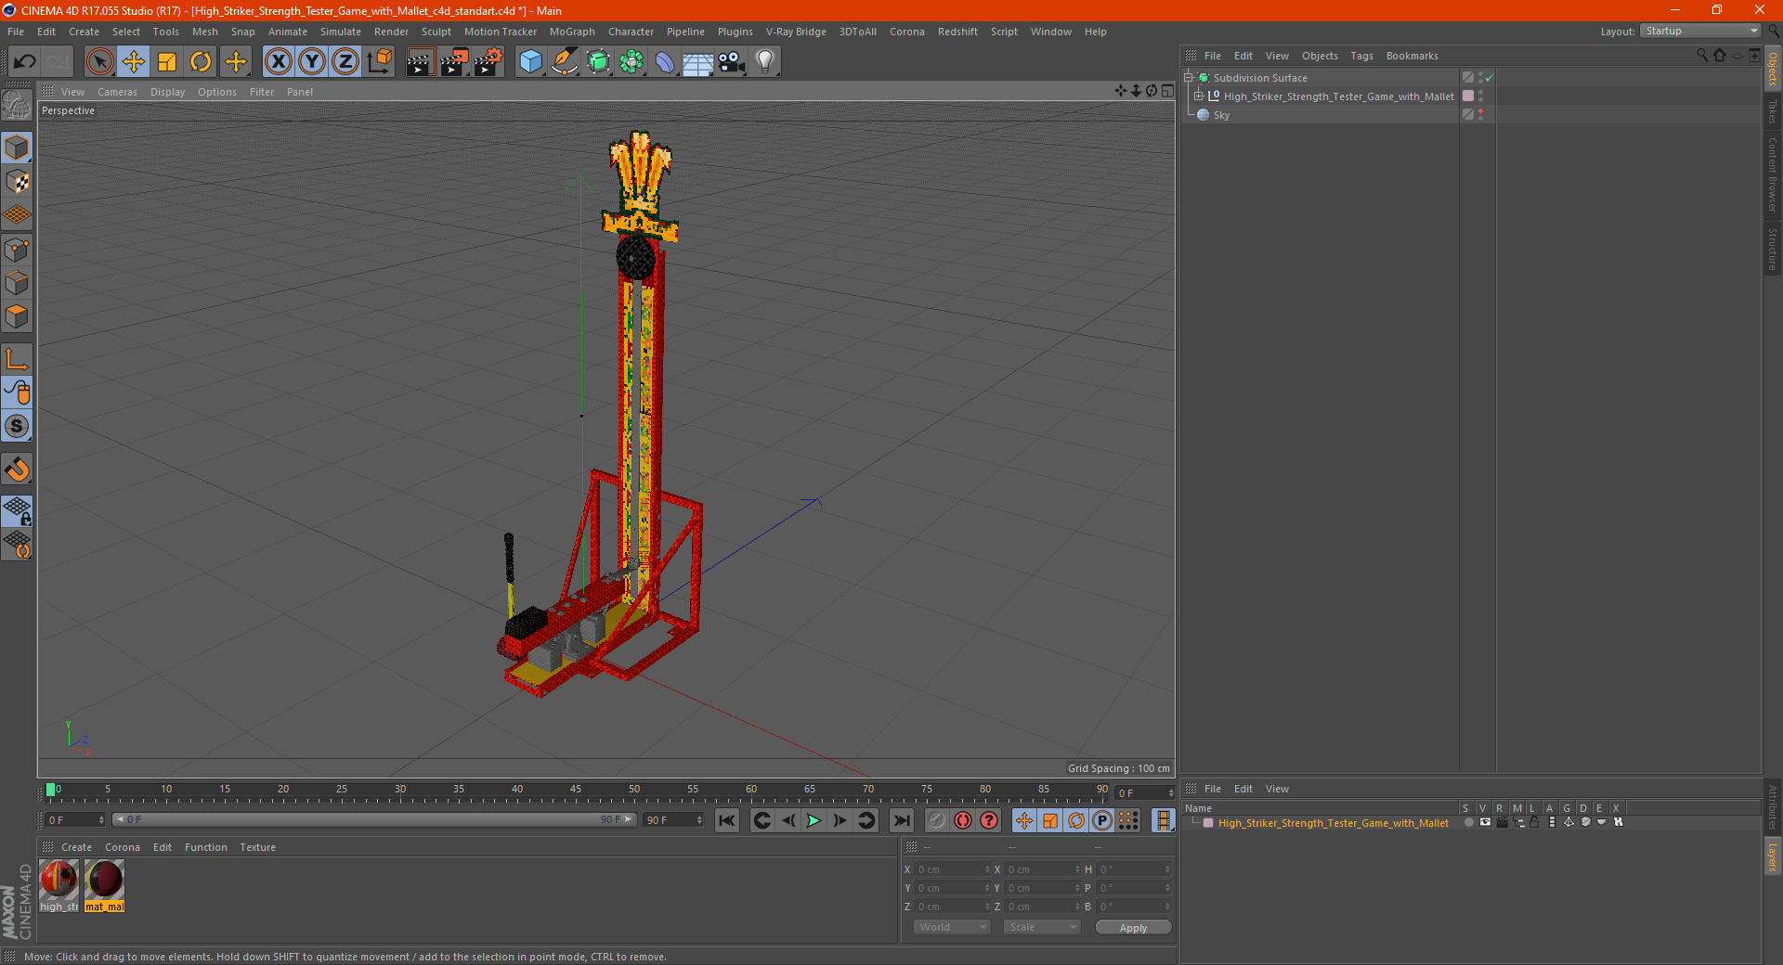Toggle X-axis lock button
Screen dimensions: 1783x965
coord(278,62)
